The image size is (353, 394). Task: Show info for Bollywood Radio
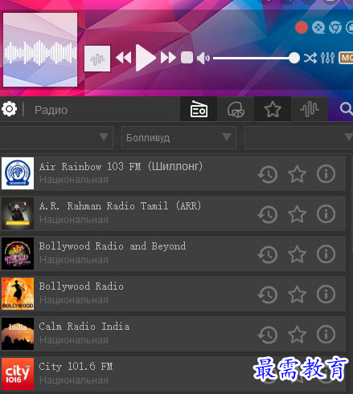click(x=326, y=294)
